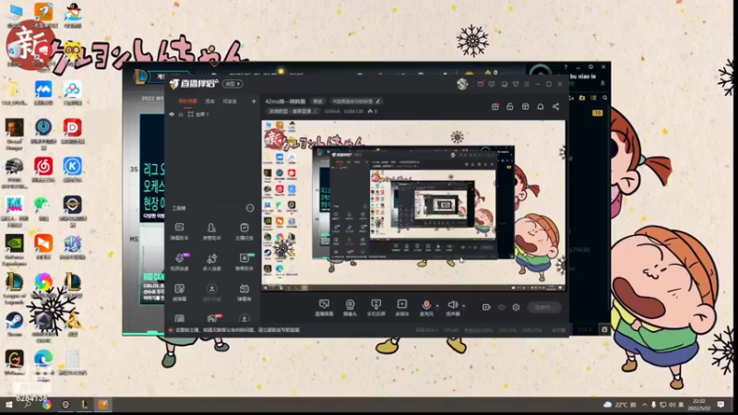Add the 多媒体 media source
Viewport: 738px width, 415px height.
coord(402,308)
